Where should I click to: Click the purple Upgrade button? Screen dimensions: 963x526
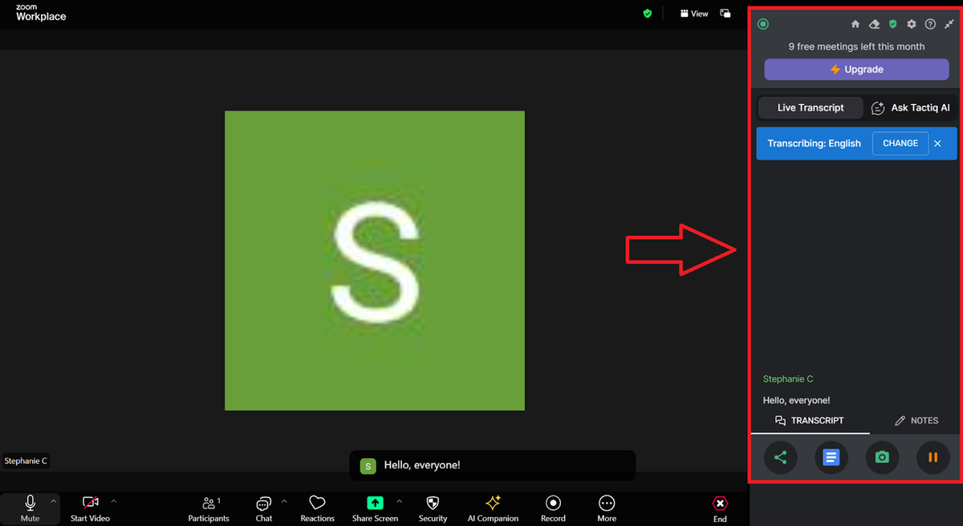click(x=856, y=70)
